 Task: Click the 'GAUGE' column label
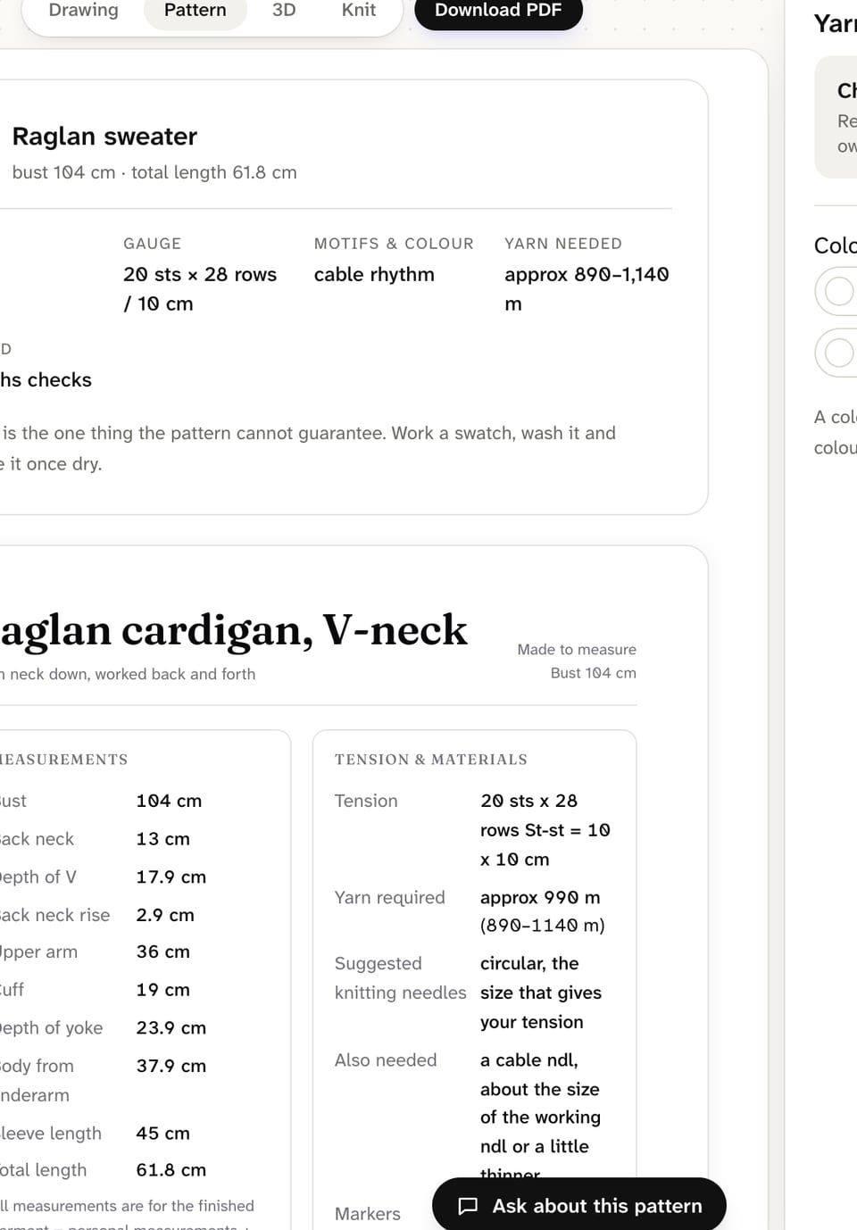pyautogui.click(x=153, y=244)
